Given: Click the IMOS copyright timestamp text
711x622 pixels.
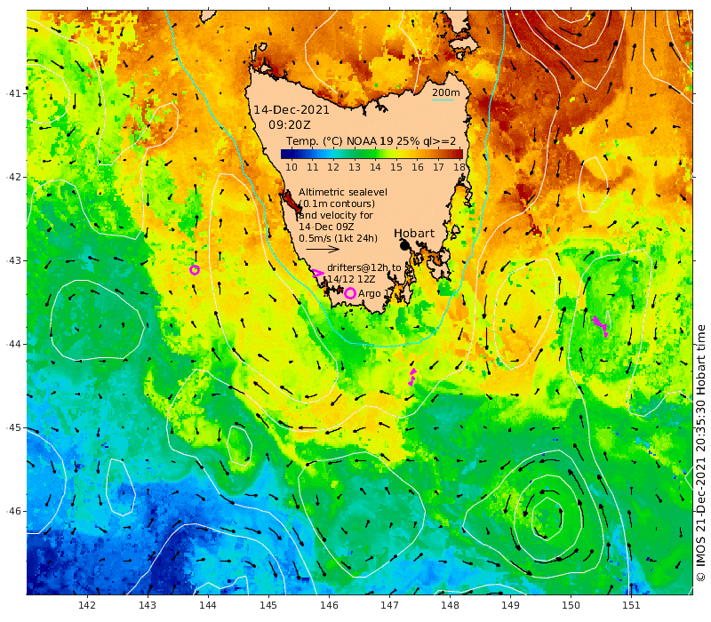Looking at the screenshot, I should (700, 453).
